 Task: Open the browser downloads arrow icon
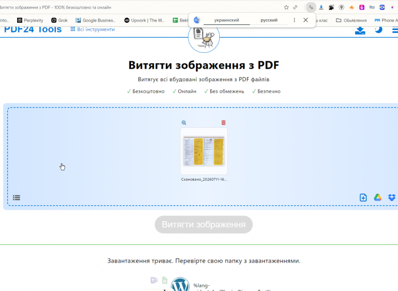click(x=321, y=7)
